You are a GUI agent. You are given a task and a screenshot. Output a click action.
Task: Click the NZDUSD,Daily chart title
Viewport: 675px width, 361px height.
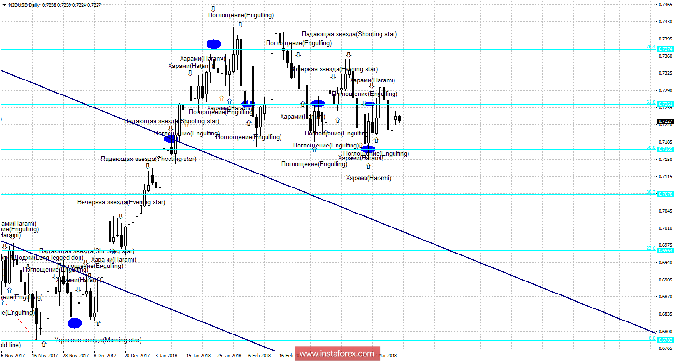pos(25,5)
